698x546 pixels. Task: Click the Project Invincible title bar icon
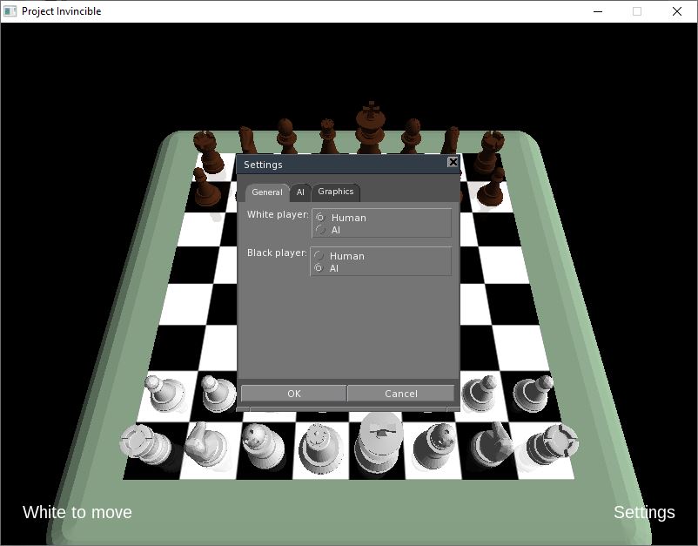click(10, 11)
